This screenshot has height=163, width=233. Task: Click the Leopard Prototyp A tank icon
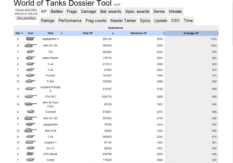tap(30, 88)
